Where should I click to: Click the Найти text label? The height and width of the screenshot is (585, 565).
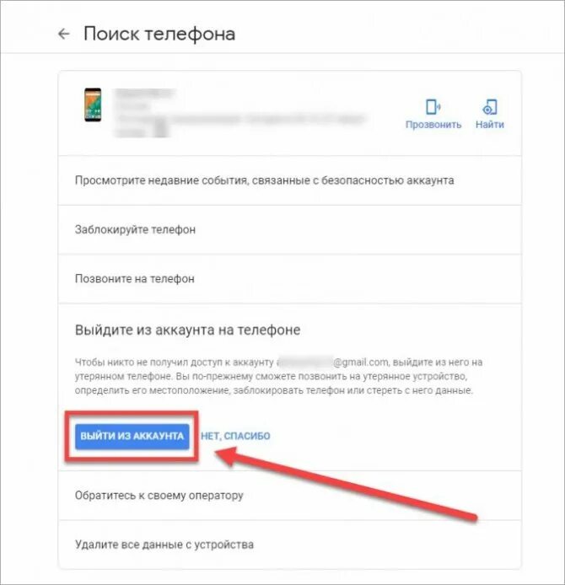click(490, 125)
